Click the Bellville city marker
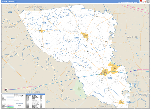The height and width of the screenshot is (109, 151). click(x=84, y=35)
